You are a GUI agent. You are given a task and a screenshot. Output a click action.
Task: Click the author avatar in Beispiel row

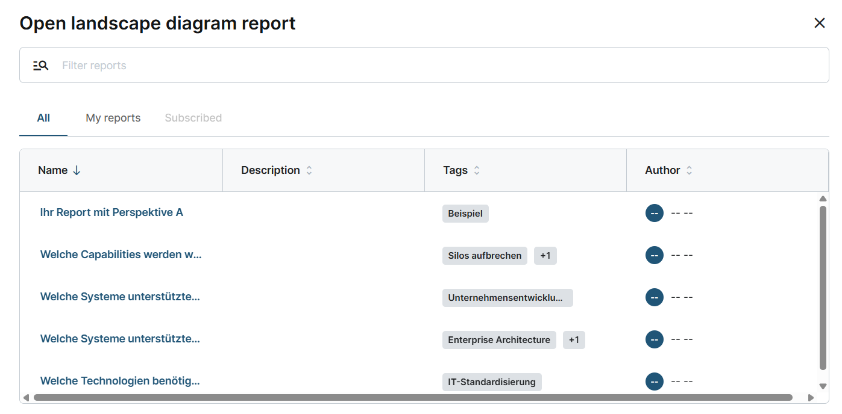654,213
